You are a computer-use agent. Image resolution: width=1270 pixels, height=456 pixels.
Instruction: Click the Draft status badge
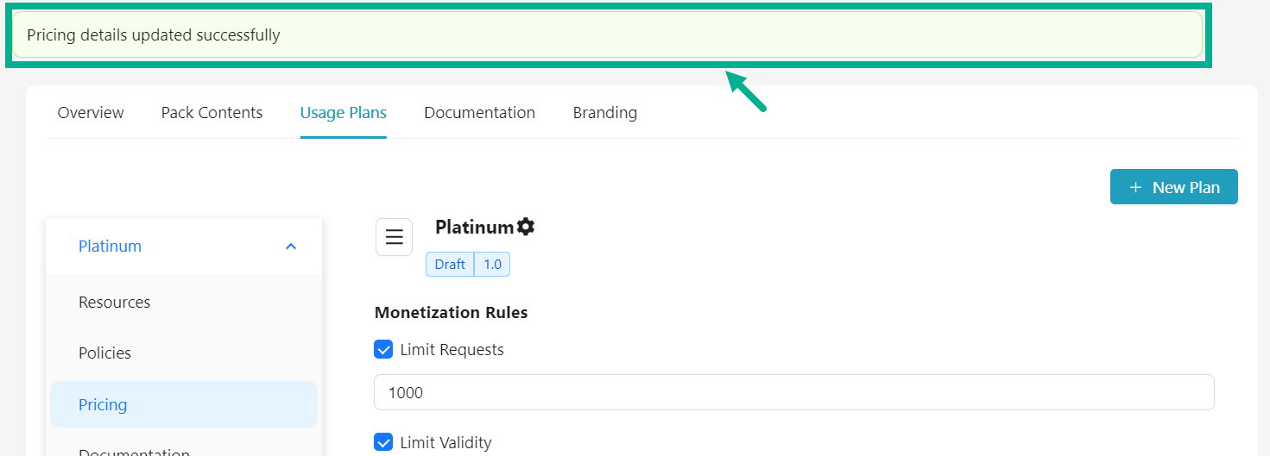tap(450, 265)
